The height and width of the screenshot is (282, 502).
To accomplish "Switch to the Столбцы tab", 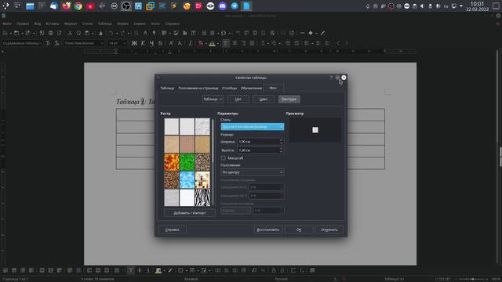I will click(229, 89).
